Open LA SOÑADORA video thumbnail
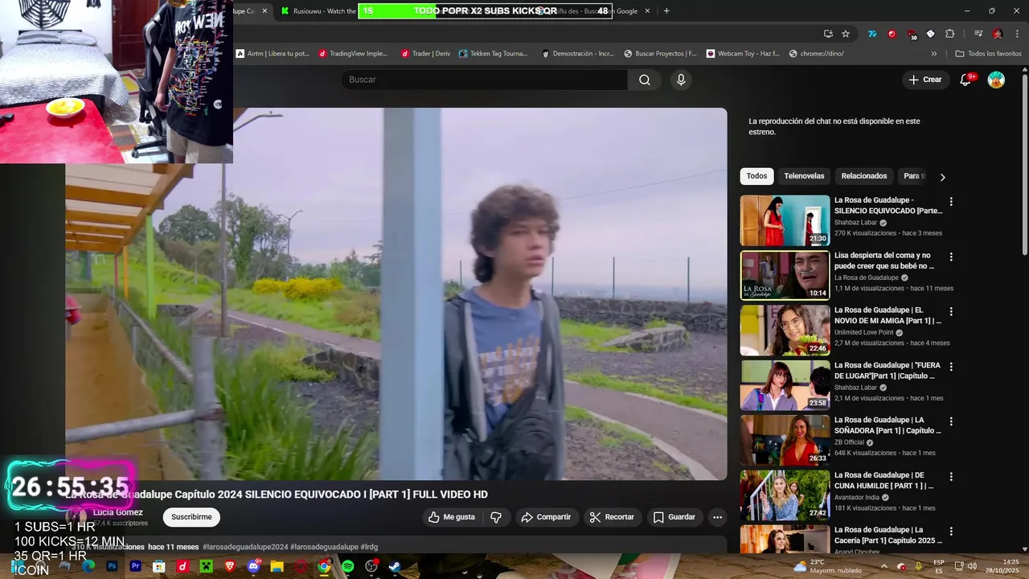The width and height of the screenshot is (1029, 579). (x=785, y=440)
